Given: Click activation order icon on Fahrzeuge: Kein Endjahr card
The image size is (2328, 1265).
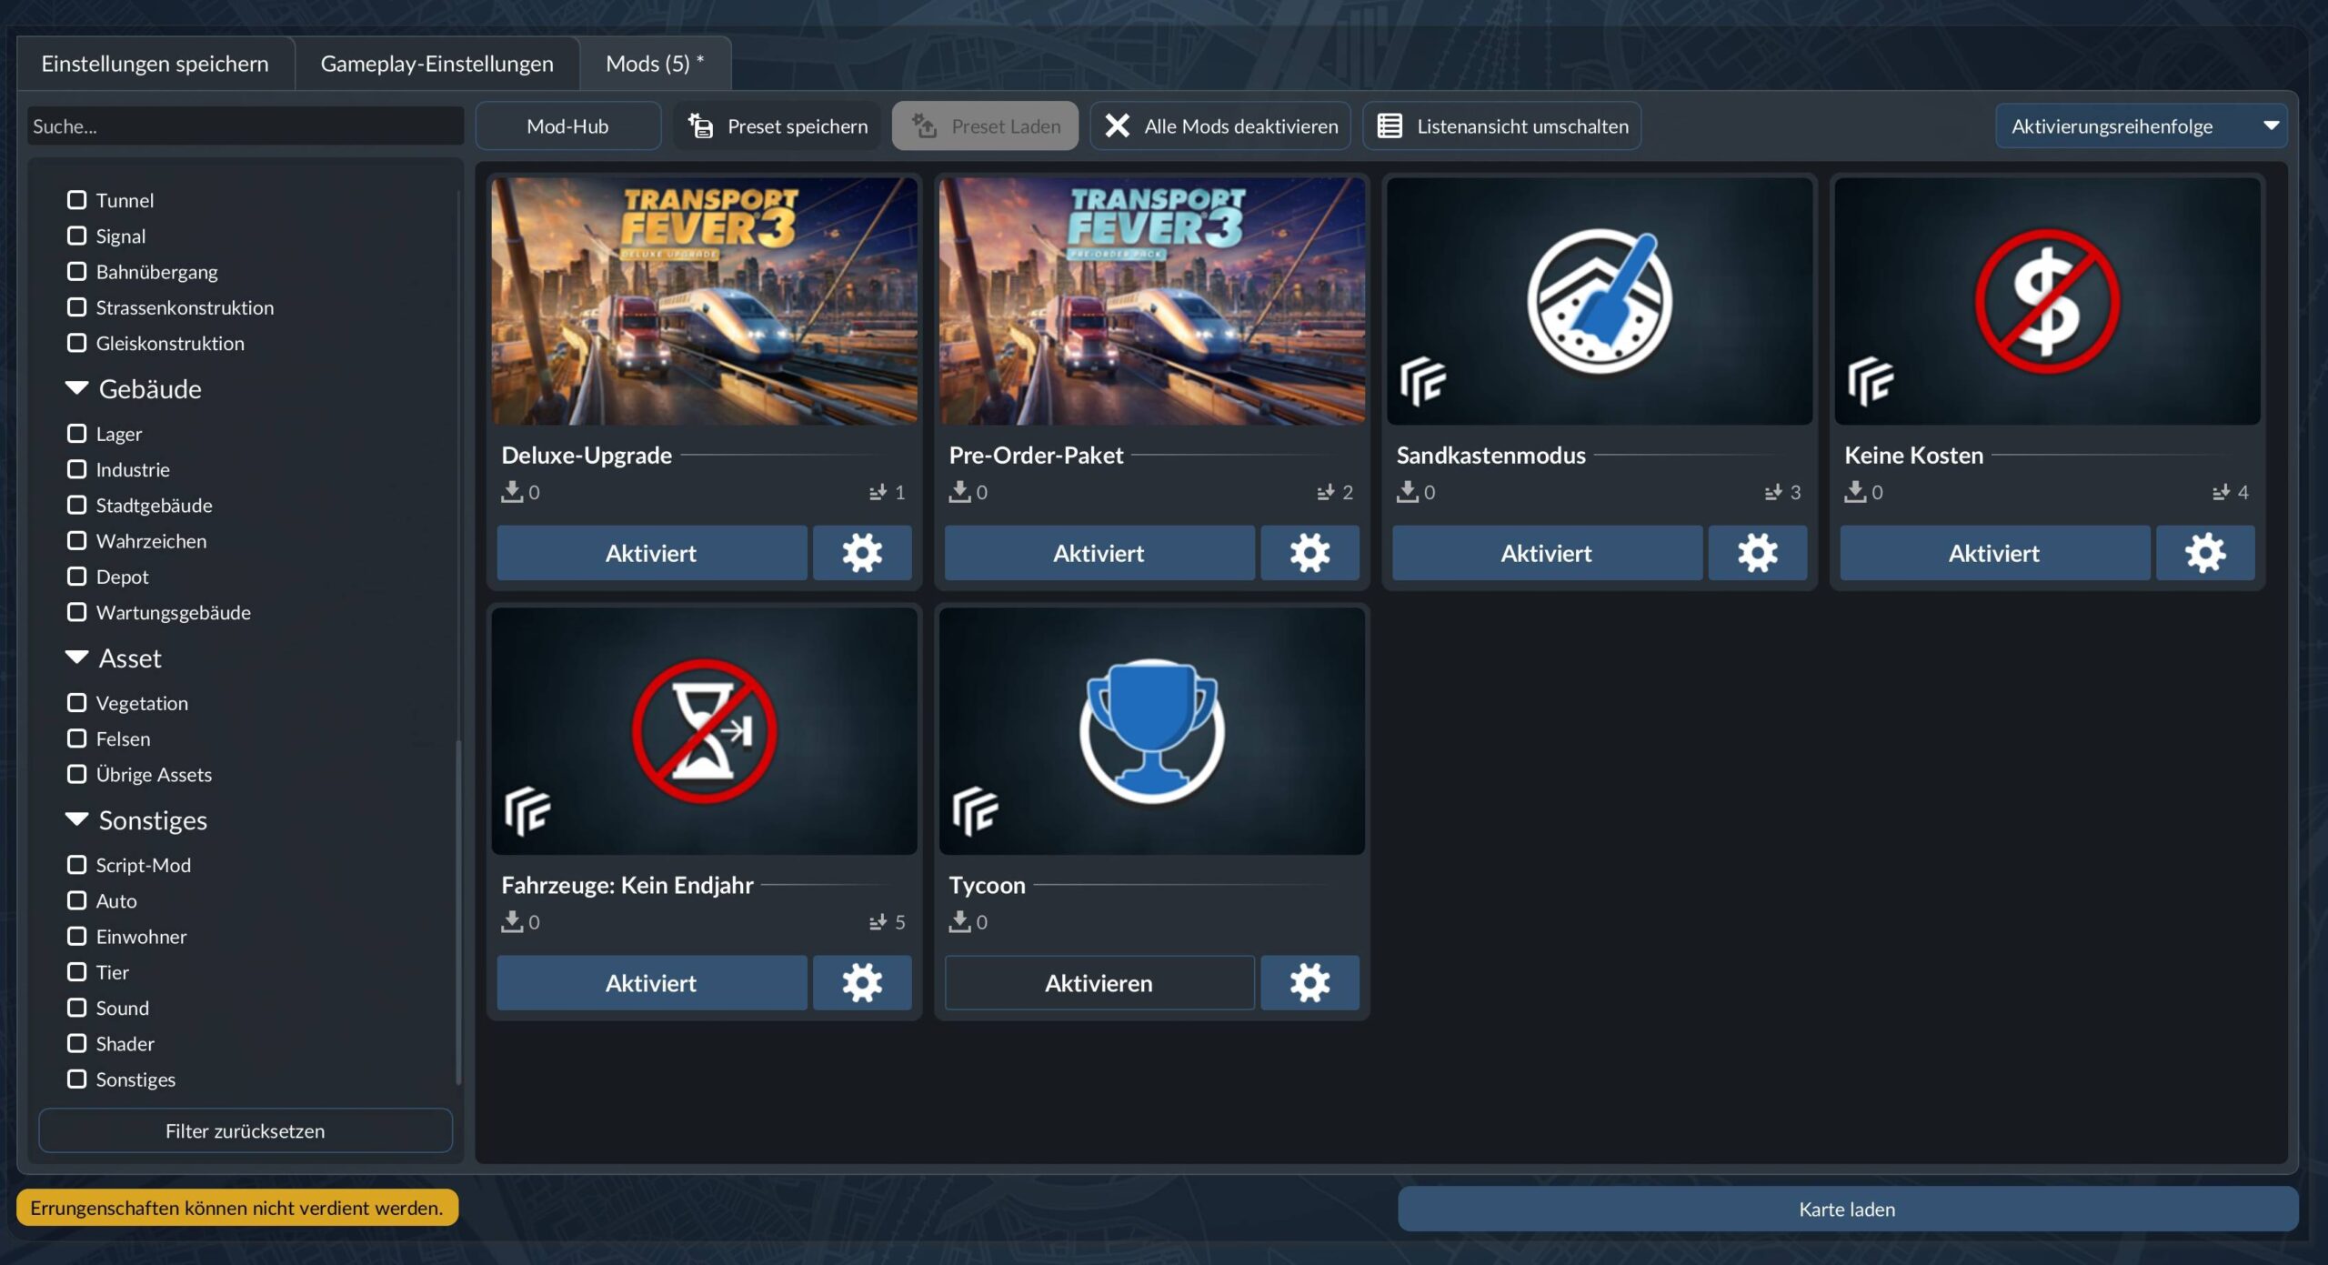Looking at the screenshot, I should (x=878, y=922).
